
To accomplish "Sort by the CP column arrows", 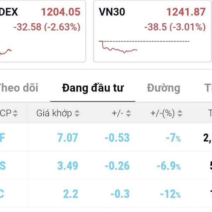I will click(x=15, y=113).
